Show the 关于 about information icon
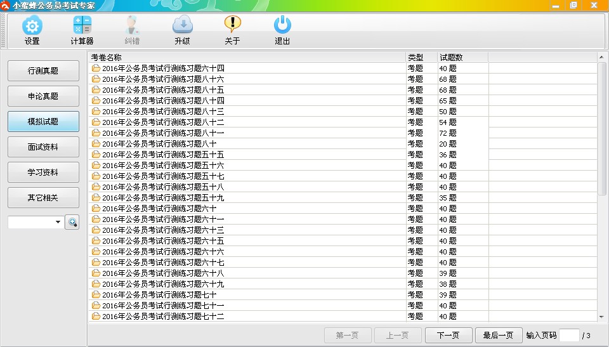Viewport: 609px width, 347px height. click(233, 24)
